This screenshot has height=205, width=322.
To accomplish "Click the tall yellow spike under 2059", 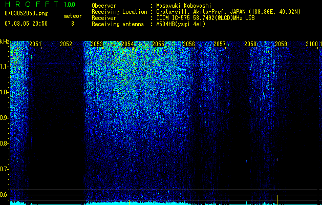I will tap(277, 199).
